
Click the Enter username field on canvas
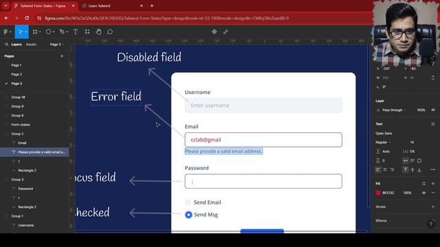(263, 105)
